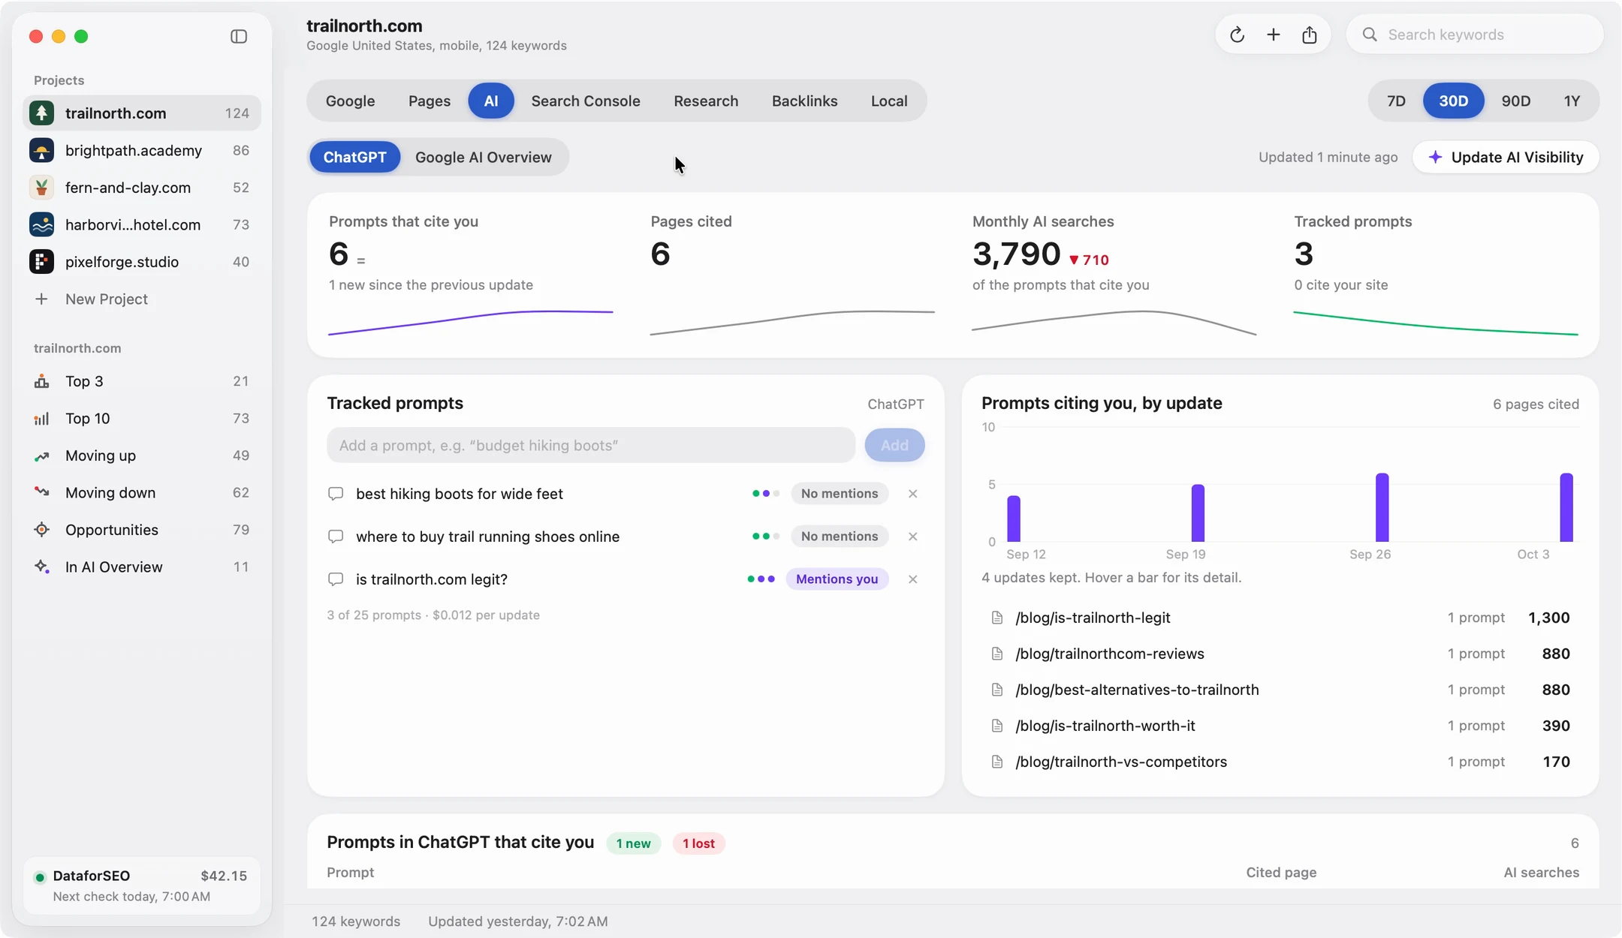Click the Oct 3 chart bar
The height and width of the screenshot is (938, 1622).
[x=1566, y=507]
